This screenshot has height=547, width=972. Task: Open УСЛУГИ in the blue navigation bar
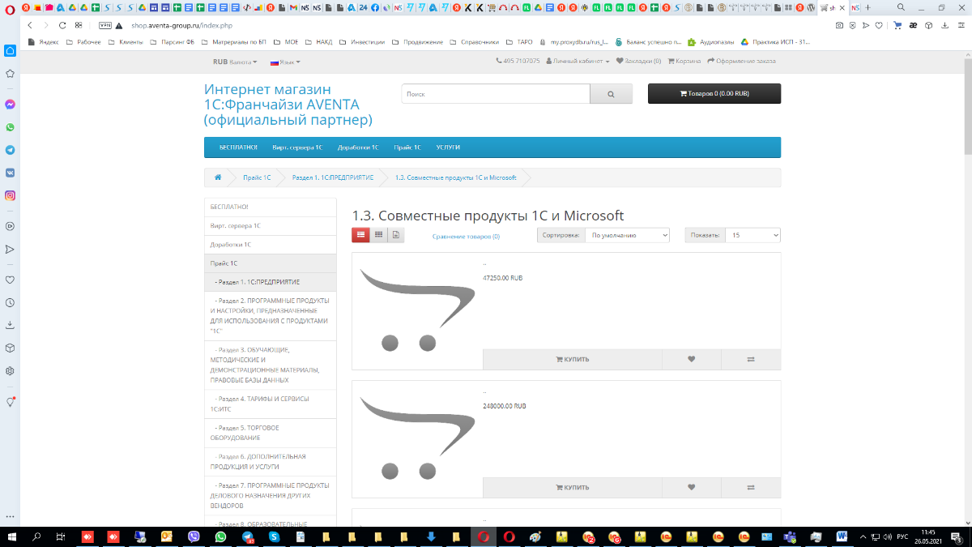448,147
